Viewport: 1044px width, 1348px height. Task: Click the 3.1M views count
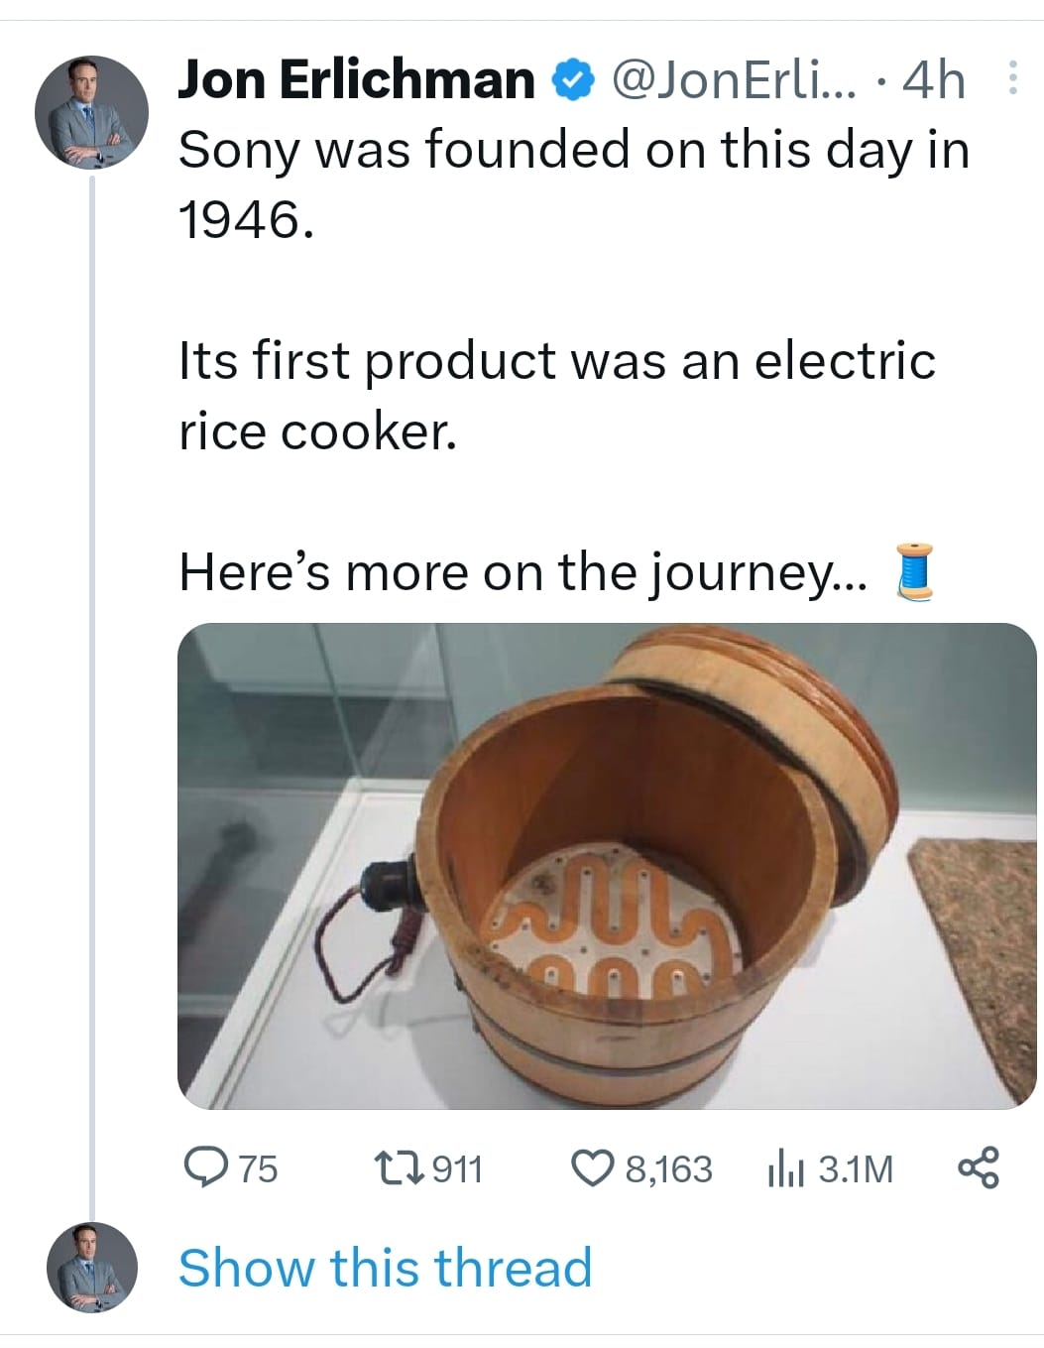856,1168
